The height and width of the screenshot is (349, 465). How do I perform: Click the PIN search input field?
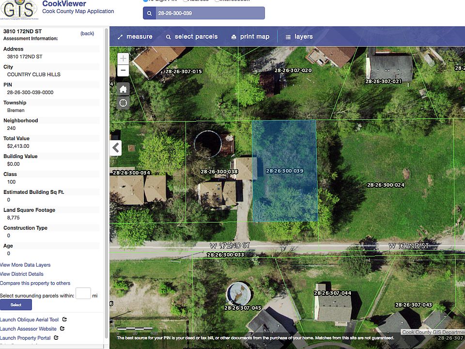pyautogui.click(x=210, y=14)
